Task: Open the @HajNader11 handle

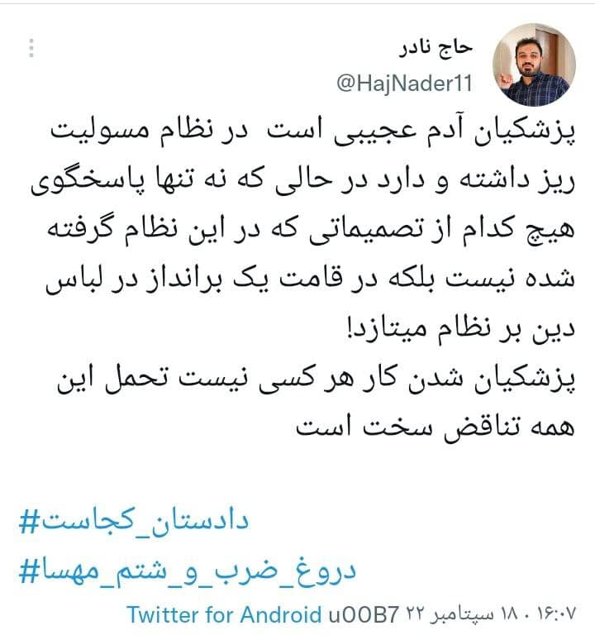Action: pos(405,84)
